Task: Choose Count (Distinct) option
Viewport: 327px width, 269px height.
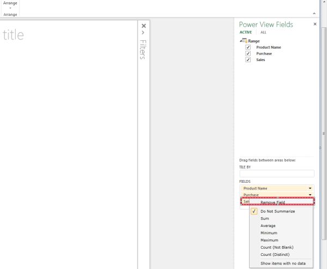Action: [275, 255]
